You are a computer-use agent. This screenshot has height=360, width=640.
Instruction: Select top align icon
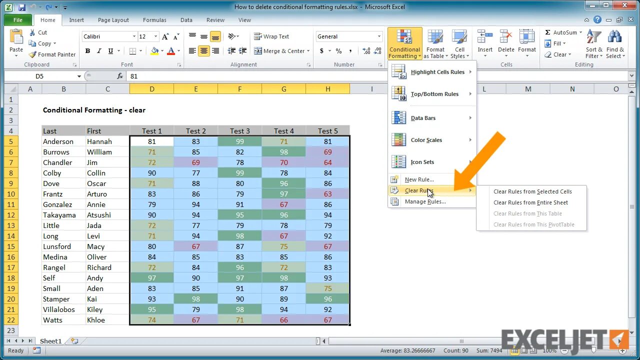point(192,36)
